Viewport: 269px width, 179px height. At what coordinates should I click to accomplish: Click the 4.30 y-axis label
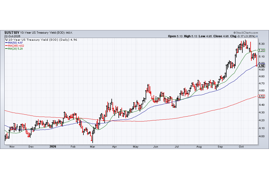click(262, 112)
